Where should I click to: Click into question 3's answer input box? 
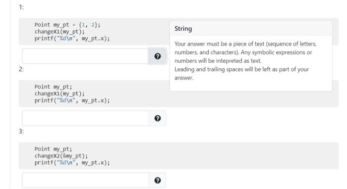[85, 180]
